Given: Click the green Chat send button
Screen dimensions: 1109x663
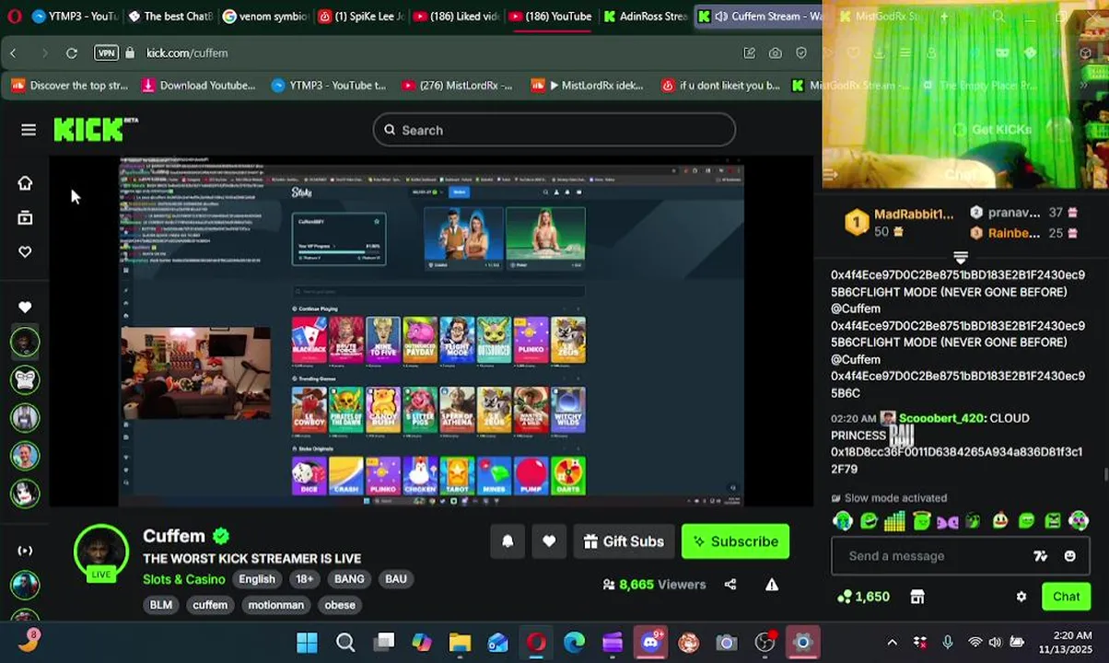Looking at the screenshot, I should [x=1067, y=597].
